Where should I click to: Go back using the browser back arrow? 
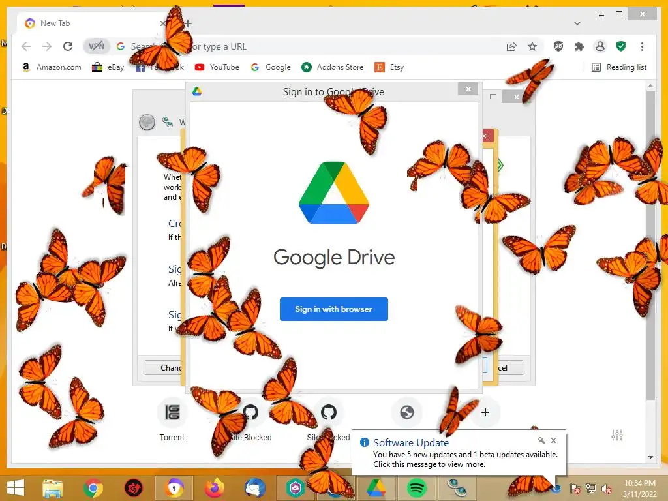(26, 46)
